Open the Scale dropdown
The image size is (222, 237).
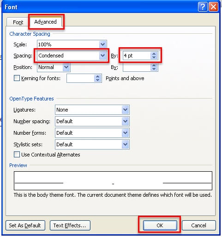(x=103, y=44)
